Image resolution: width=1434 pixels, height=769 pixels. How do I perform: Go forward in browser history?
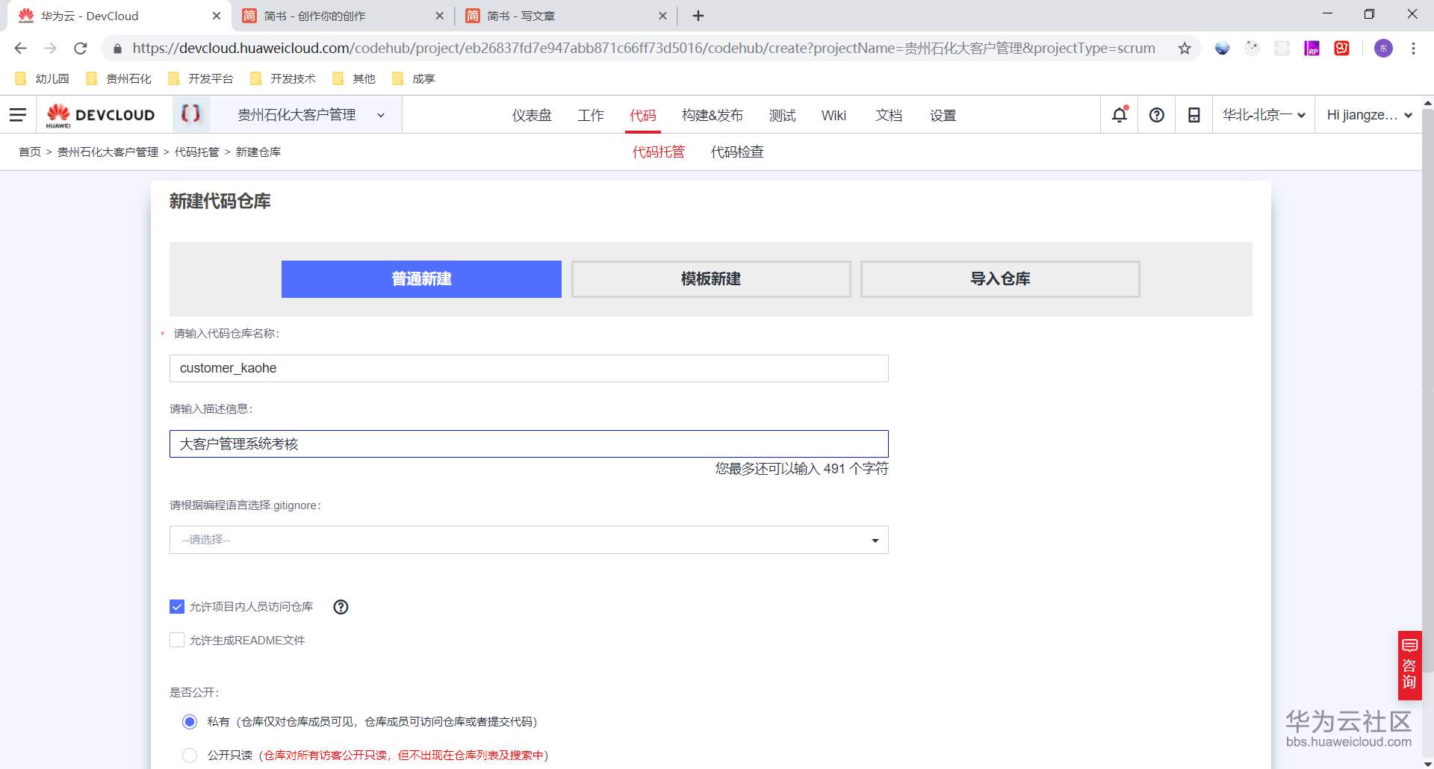pos(51,49)
